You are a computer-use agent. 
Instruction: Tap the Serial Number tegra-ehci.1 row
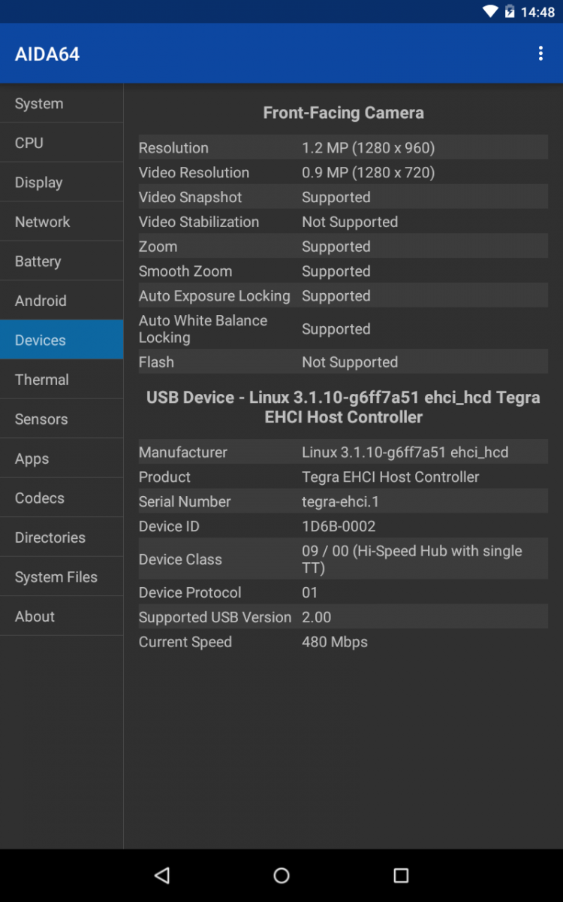pos(342,501)
